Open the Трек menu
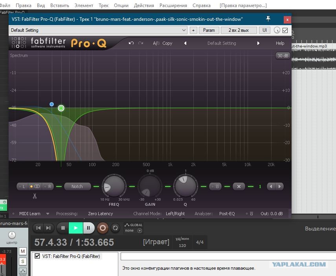The width and height of the screenshot is (336, 276). coord(103,5)
